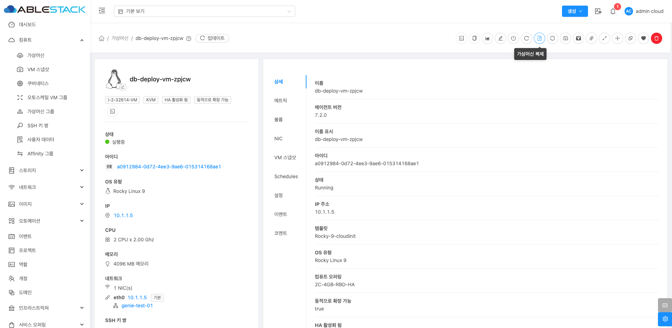The height and width of the screenshot is (328, 672).
Task: Toggle the sidebar collapse menu icon
Action: click(102, 11)
